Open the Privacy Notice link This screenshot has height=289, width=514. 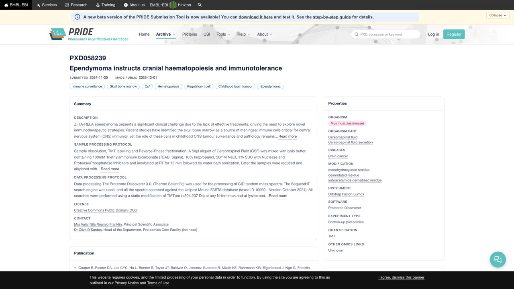click(126, 283)
